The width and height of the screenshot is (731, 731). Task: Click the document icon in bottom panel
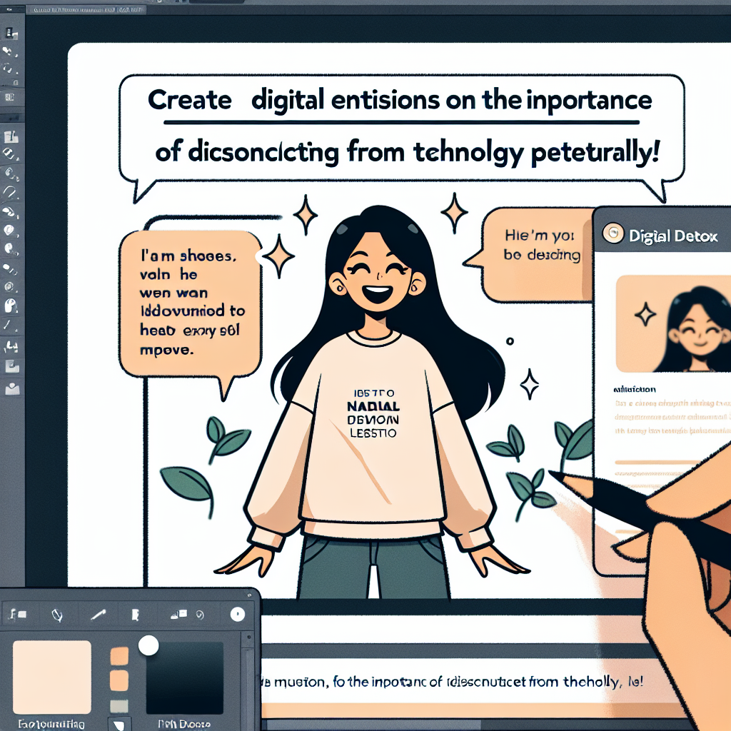coord(136,615)
